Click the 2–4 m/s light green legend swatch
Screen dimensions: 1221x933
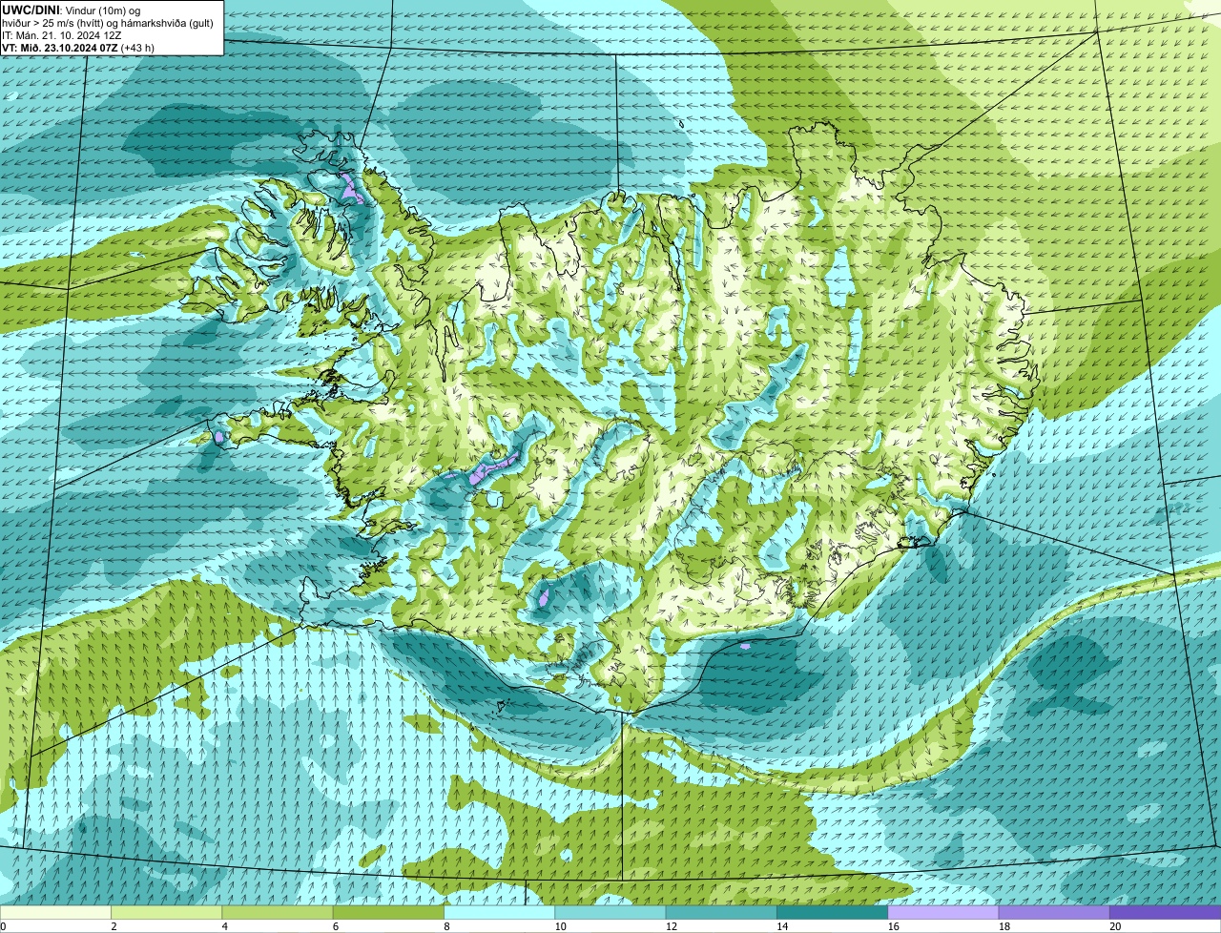[x=166, y=912]
